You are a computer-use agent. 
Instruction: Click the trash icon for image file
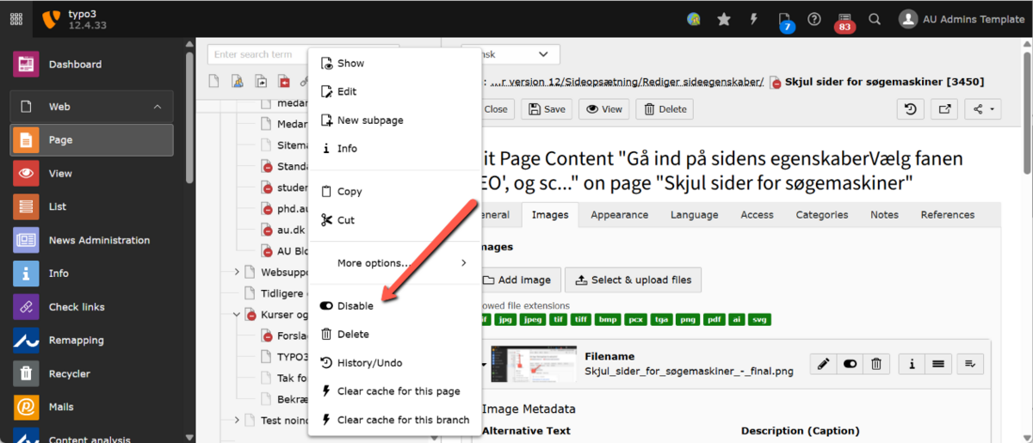[875, 365]
